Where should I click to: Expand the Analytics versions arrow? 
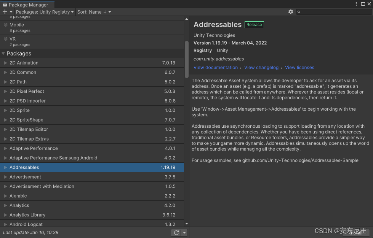coord(5,205)
